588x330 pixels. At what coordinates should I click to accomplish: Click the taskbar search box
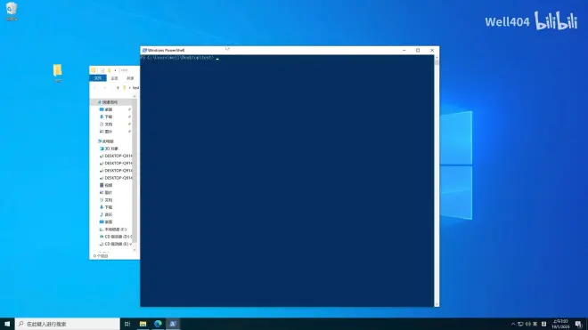(68, 324)
